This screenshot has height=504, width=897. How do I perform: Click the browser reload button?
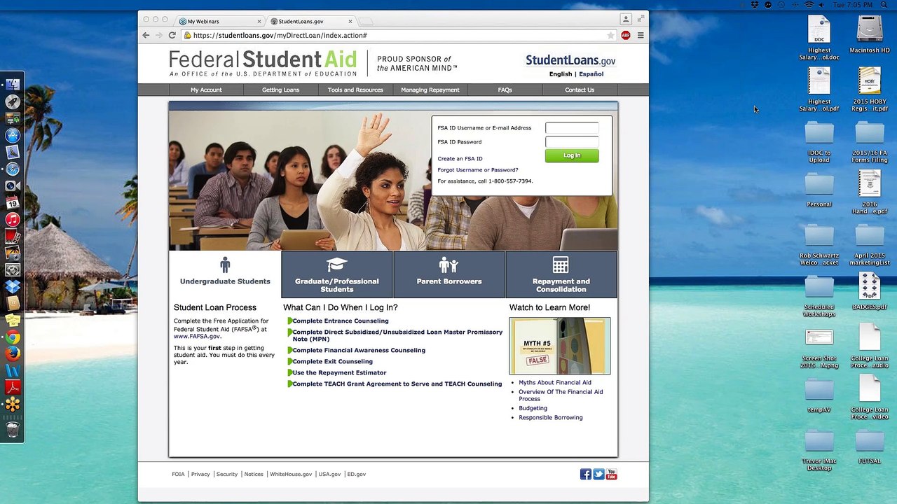pyautogui.click(x=172, y=35)
